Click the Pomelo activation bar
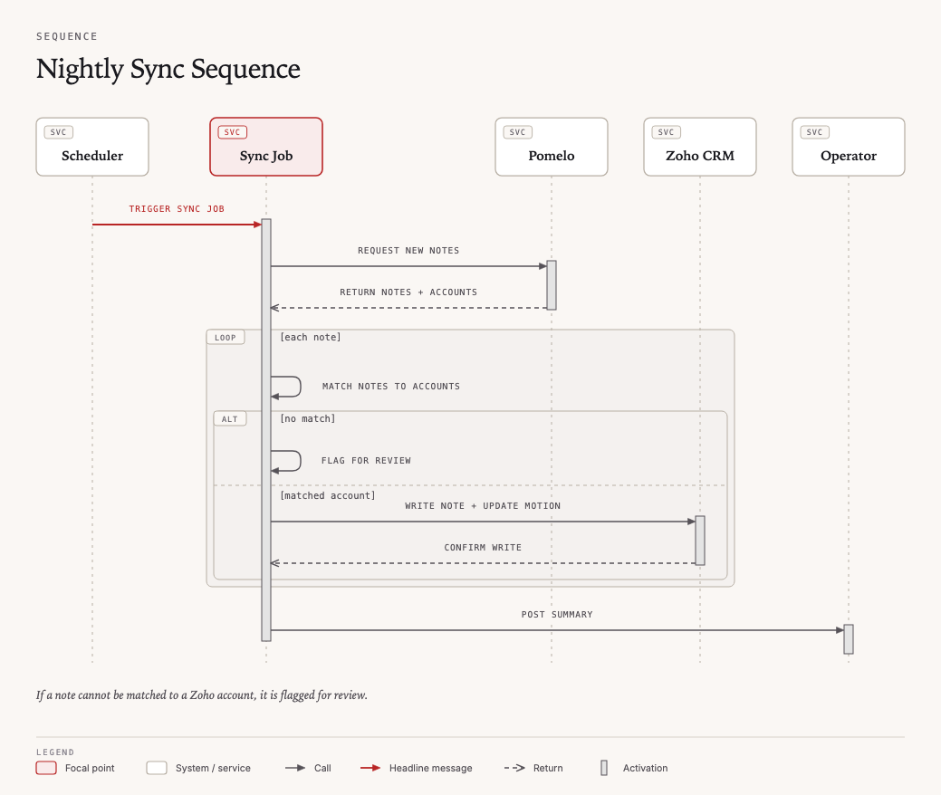Image resolution: width=941 pixels, height=795 pixels. click(x=552, y=285)
